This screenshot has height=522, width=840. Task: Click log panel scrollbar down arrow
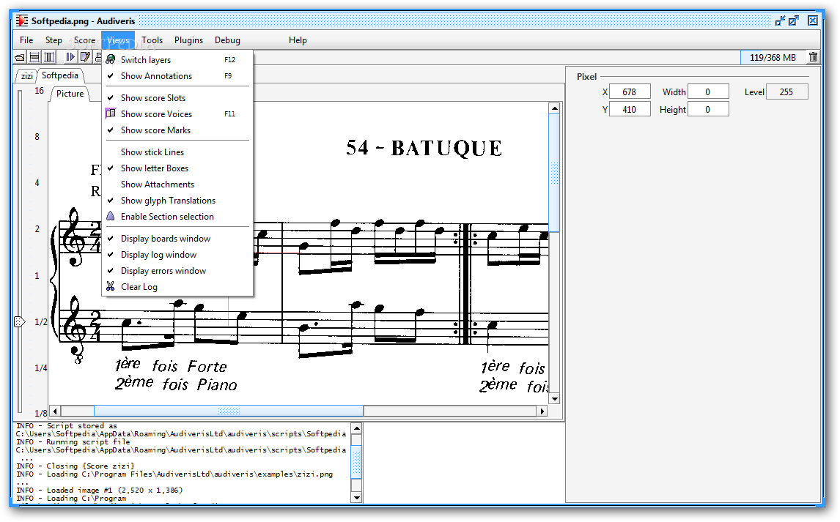pos(357,497)
